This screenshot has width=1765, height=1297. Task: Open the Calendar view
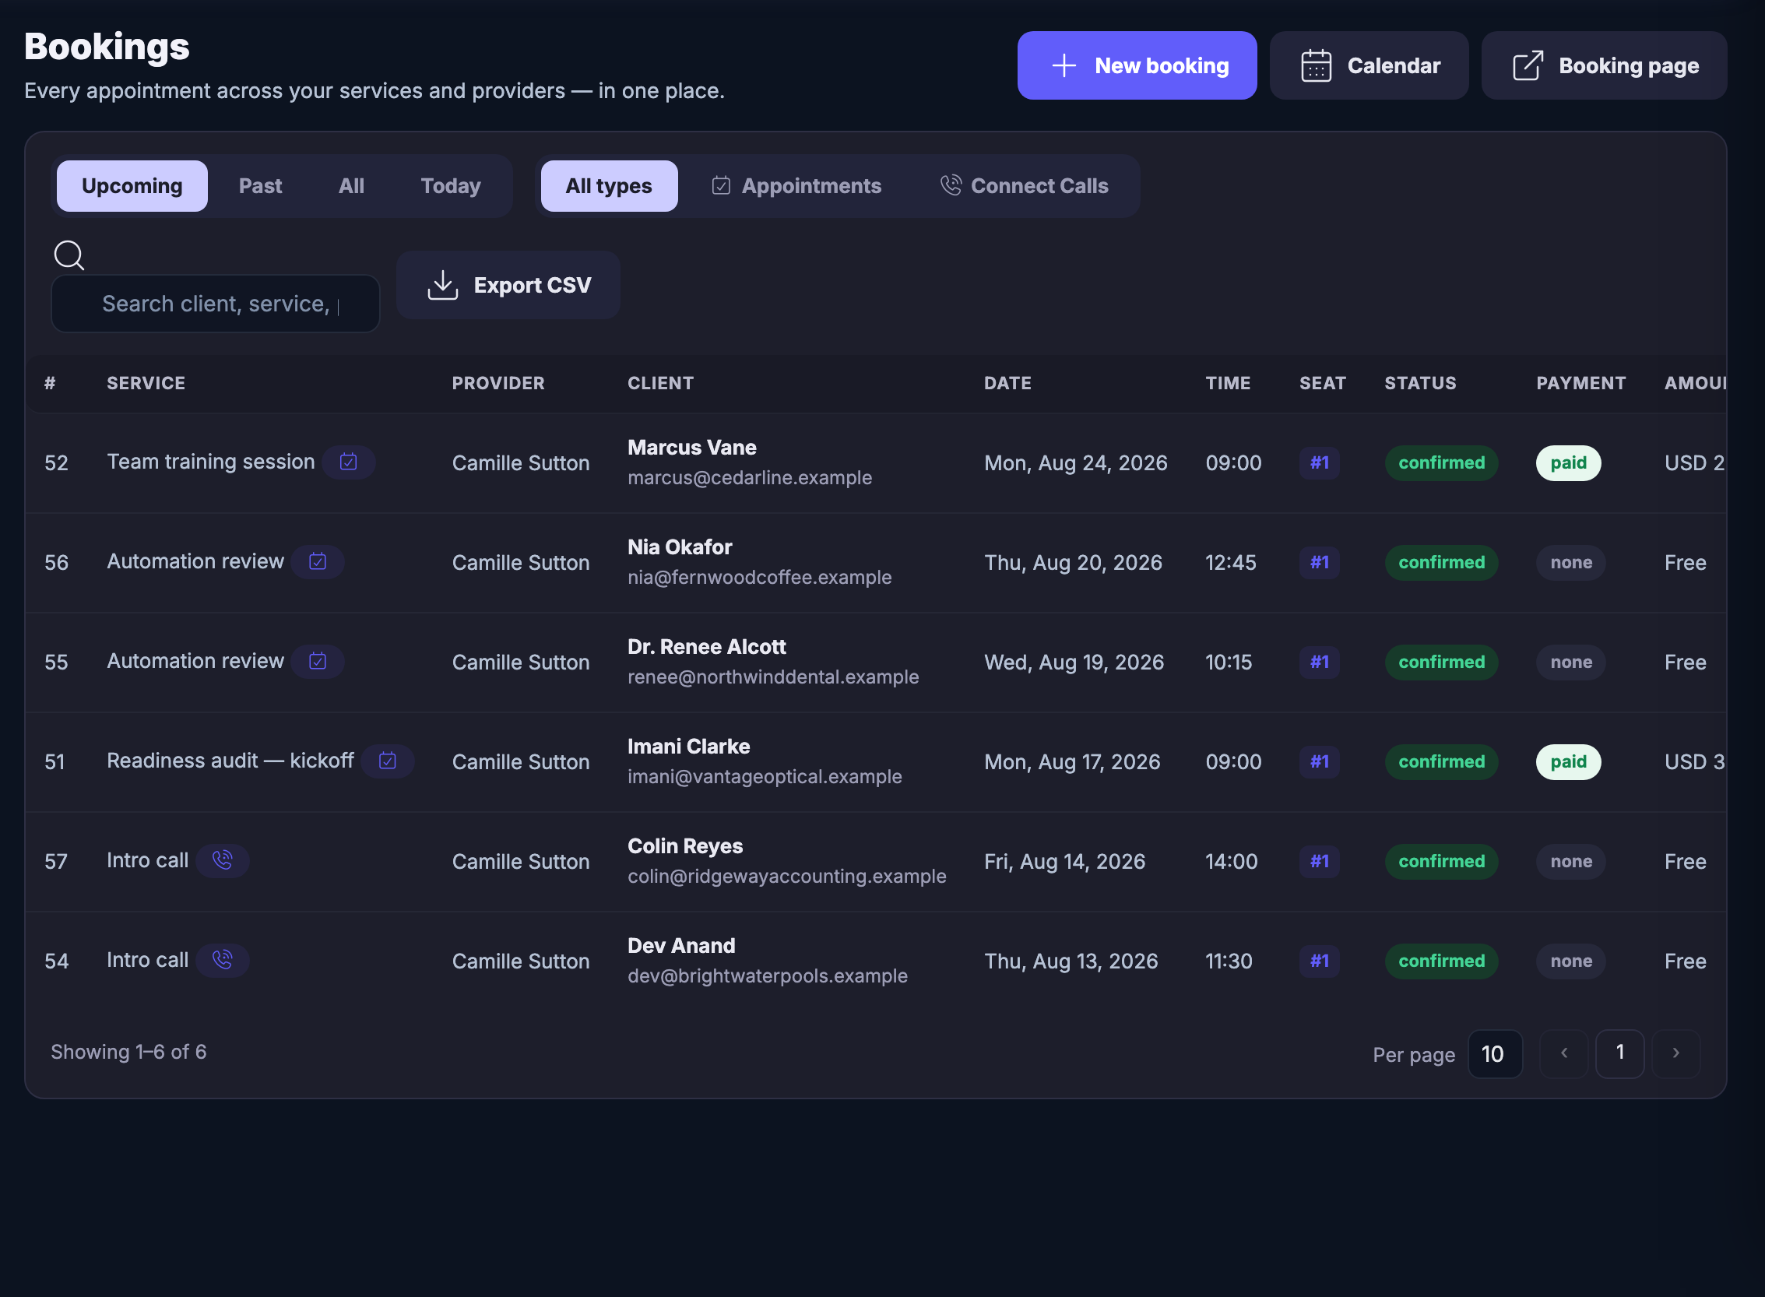coord(1369,65)
